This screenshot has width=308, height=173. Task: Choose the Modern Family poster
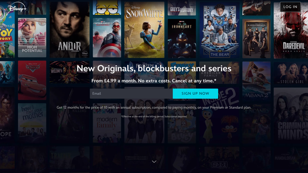point(107,123)
